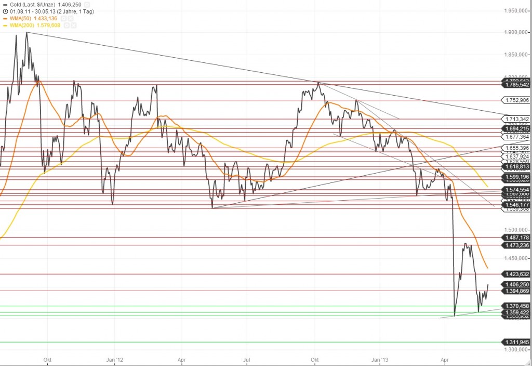Click the 1.311,945 green support level tag
This screenshot has width=532, height=366.
click(x=516, y=342)
